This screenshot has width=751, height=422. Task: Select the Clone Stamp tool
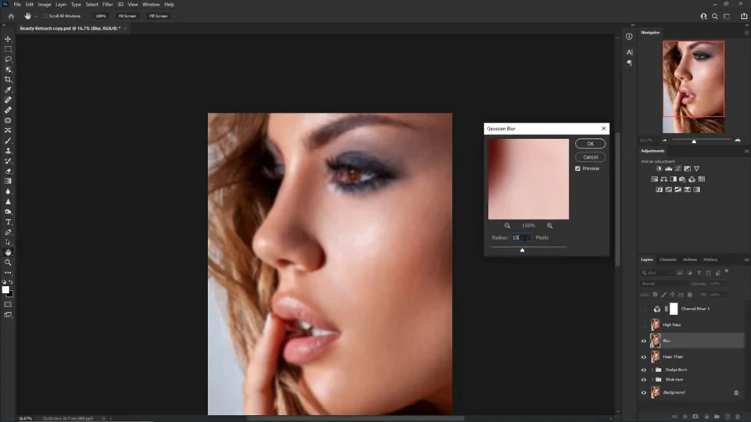[x=8, y=151]
